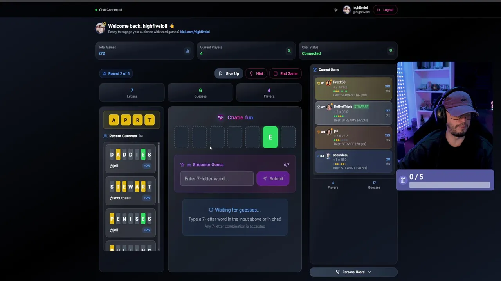
Task: Click the Recent Guesses people icon
Action: (105, 136)
